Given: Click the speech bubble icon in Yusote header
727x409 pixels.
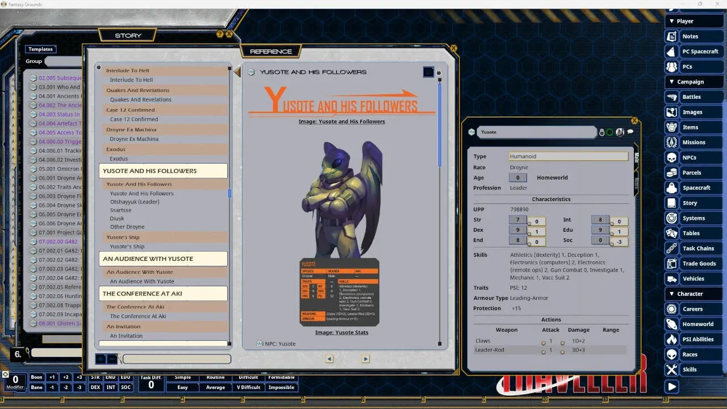Looking at the screenshot, I should (x=630, y=132).
